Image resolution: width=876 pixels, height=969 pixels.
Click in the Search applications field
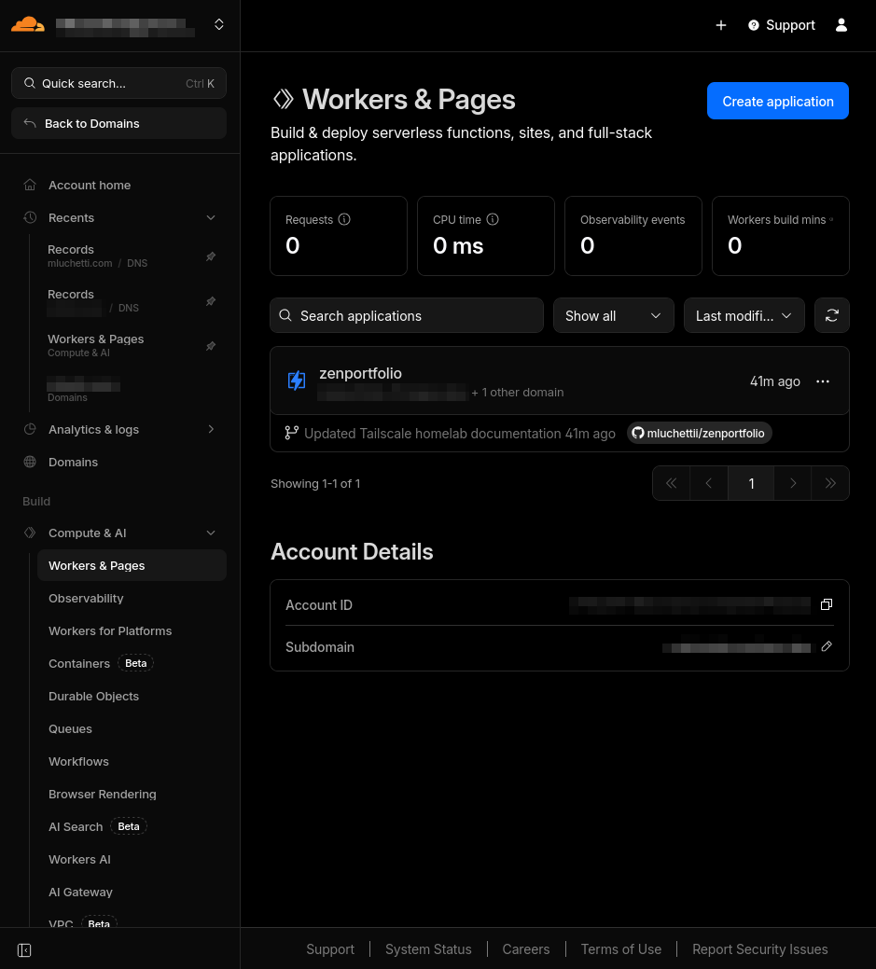tap(407, 316)
